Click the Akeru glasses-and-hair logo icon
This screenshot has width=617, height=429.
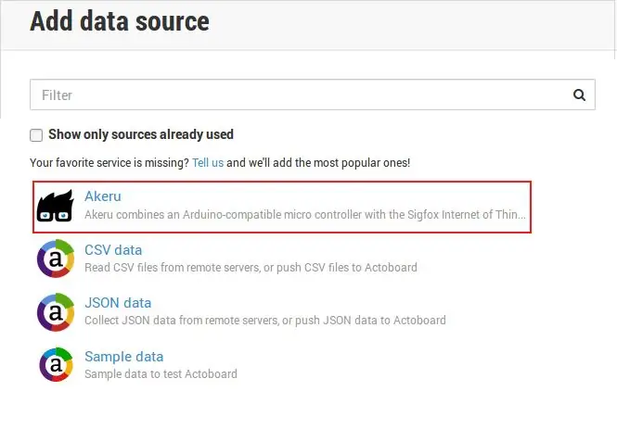(x=55, y=206)
